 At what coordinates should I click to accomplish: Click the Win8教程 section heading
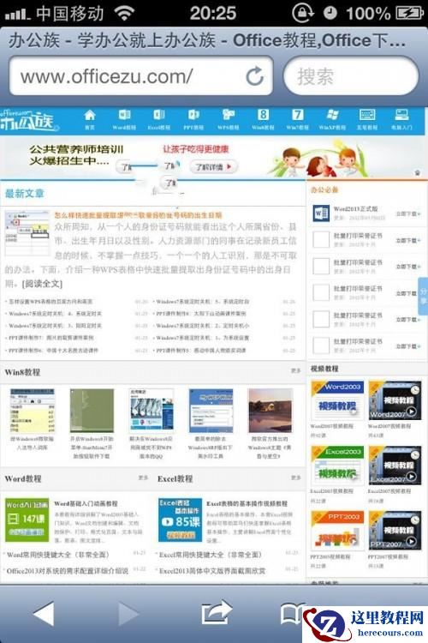coord(22,372)
